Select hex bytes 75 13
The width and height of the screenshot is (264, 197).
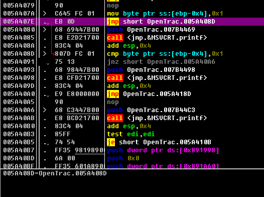click(x=65, y=62)
